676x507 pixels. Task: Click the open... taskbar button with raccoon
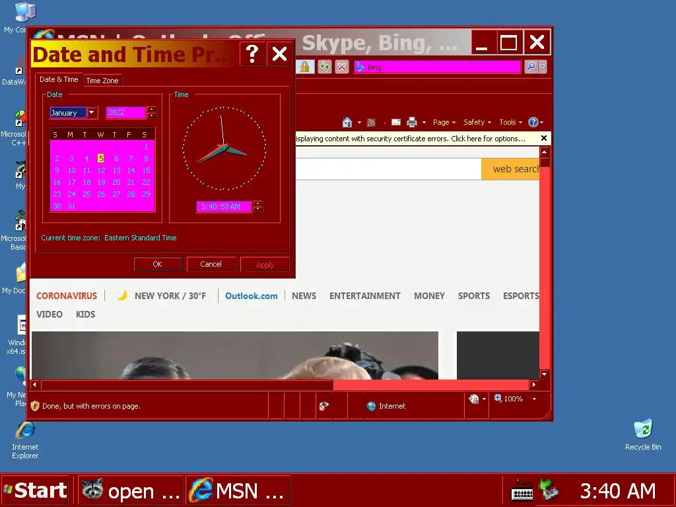tap(131, 490)
